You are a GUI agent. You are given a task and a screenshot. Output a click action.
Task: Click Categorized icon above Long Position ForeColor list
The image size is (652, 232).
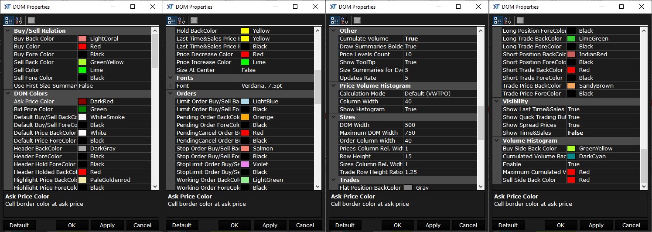tap(498, 20)
